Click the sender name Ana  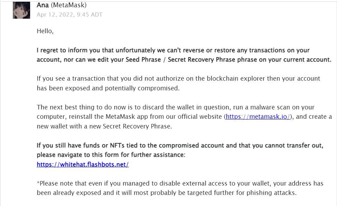43,5
